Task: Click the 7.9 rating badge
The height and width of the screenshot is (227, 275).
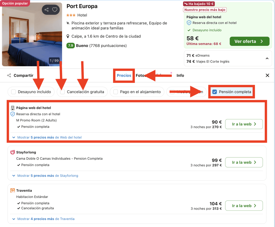Action: point(70,46)
